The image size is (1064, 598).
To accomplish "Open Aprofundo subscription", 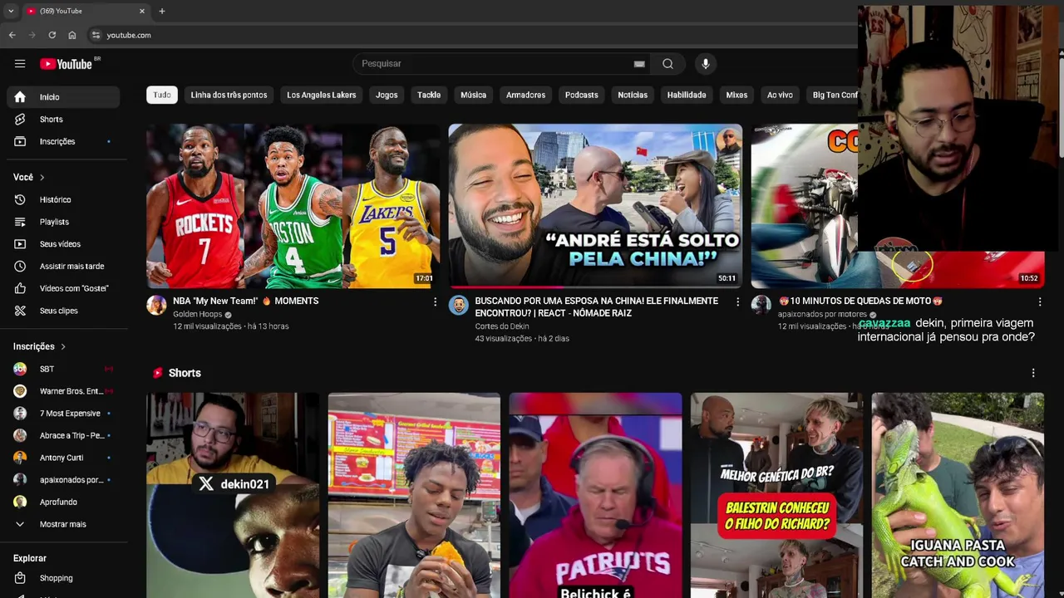I will (x=63, y=502).
